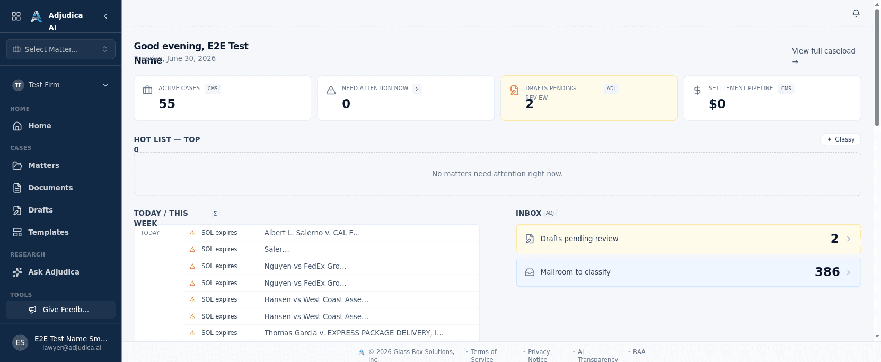Click the Give Feedback button
This screenshot has width=881, height=362.
point(61,310)
